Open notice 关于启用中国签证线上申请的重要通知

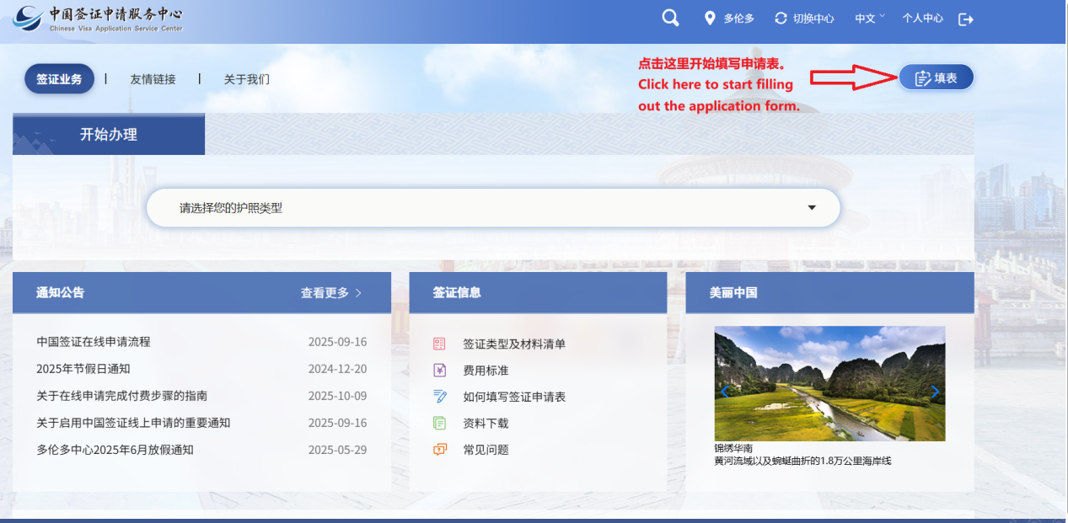click(133, 423)
